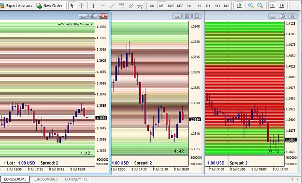Viewport: 302px width, 183px height.
Task: Switch timeframe to M15
Action: (x=171, y=6)
